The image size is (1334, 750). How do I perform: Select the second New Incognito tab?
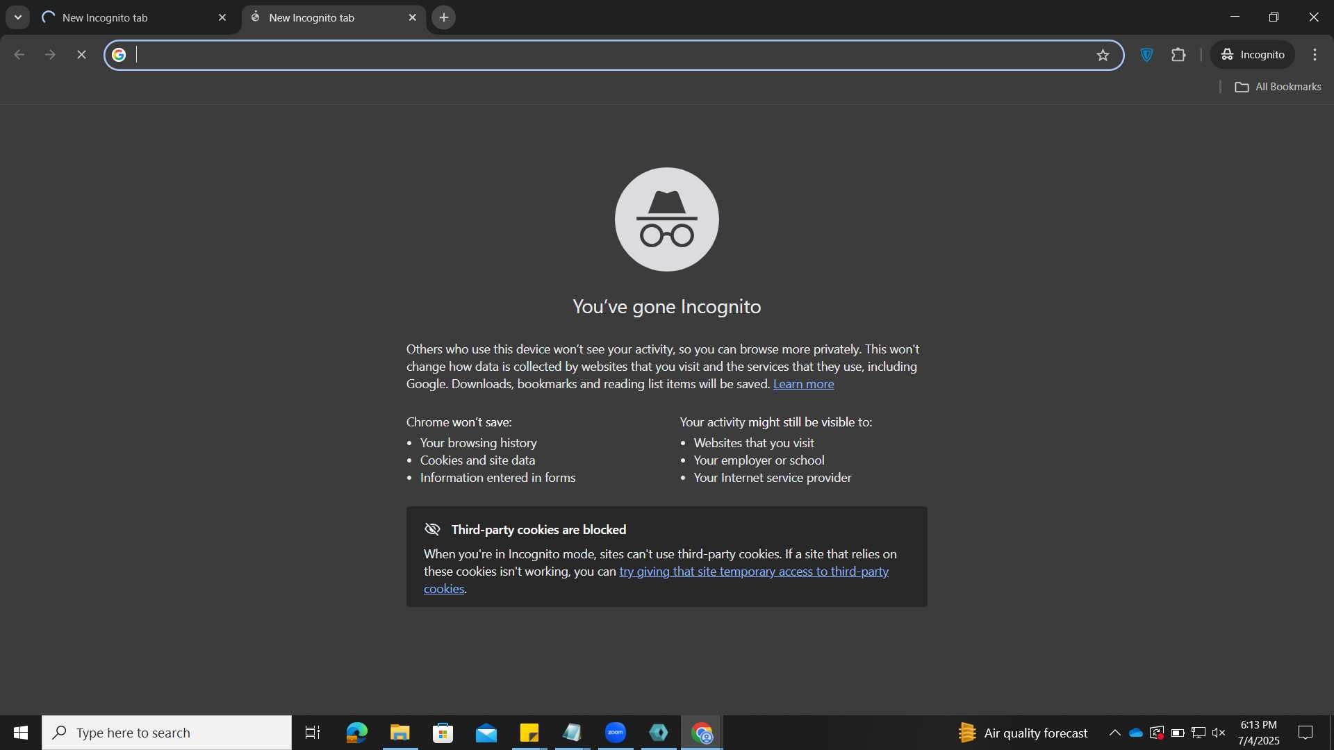click(332, 17)
